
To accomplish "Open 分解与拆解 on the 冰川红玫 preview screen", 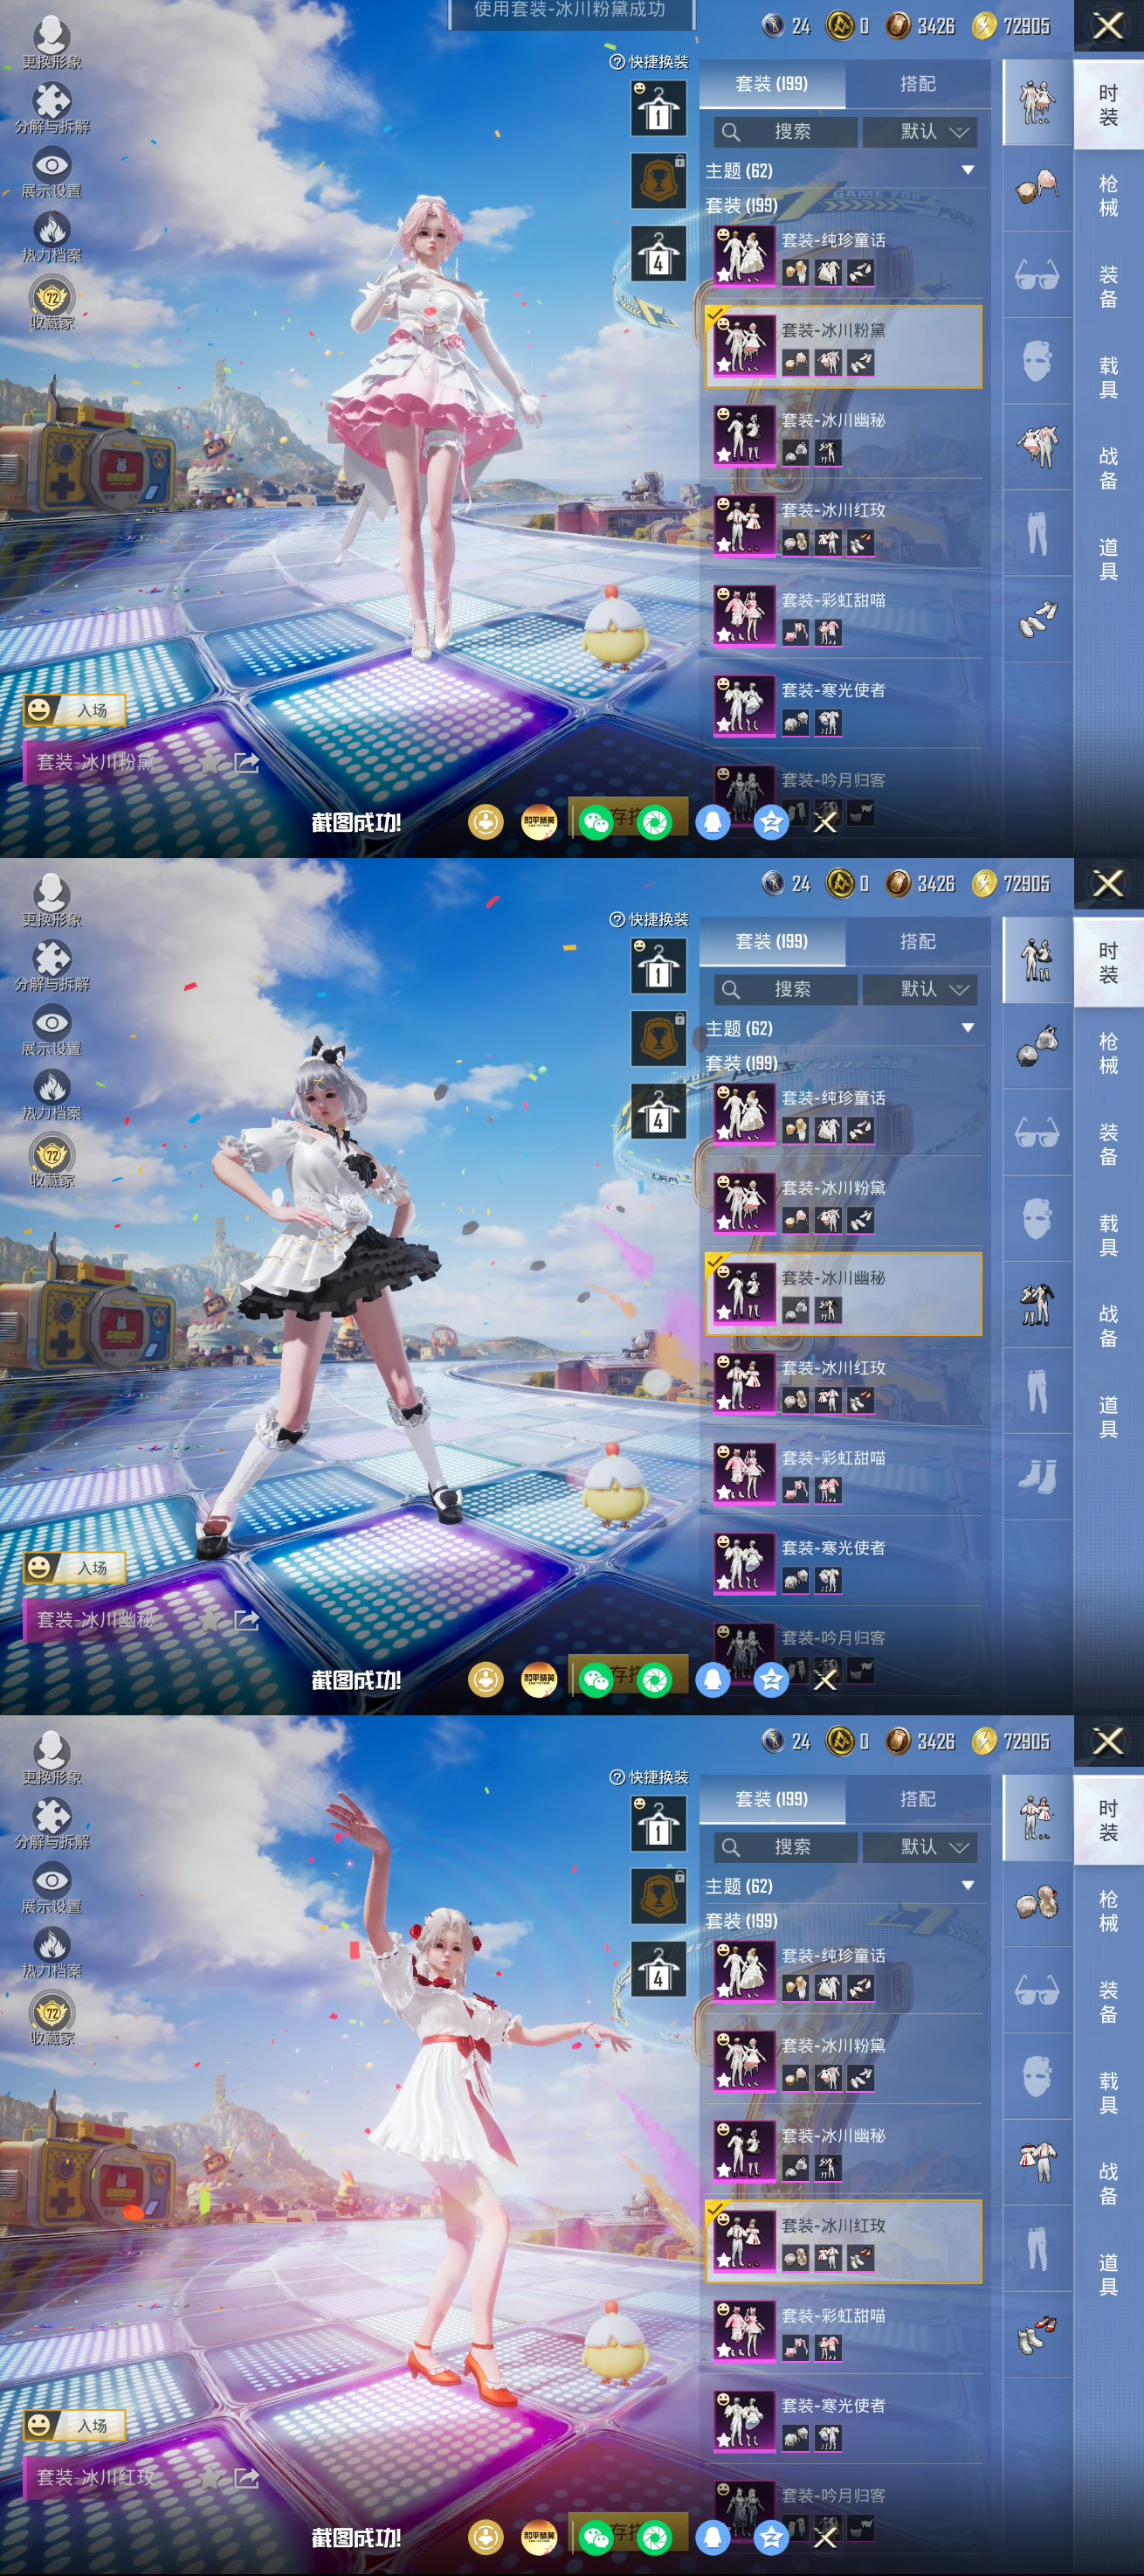I will click(52, 1823).
